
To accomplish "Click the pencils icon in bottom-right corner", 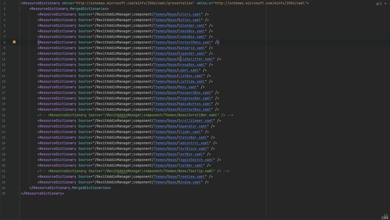I will [384, 217].
